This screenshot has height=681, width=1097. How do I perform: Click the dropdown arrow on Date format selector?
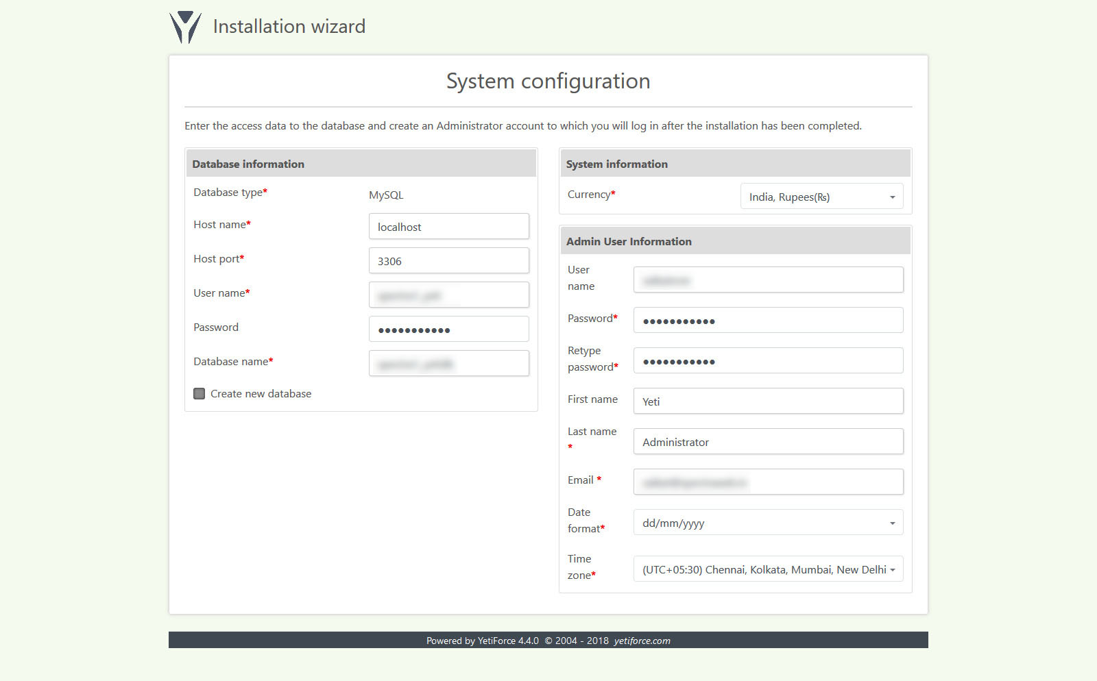[x=893, y=522]
